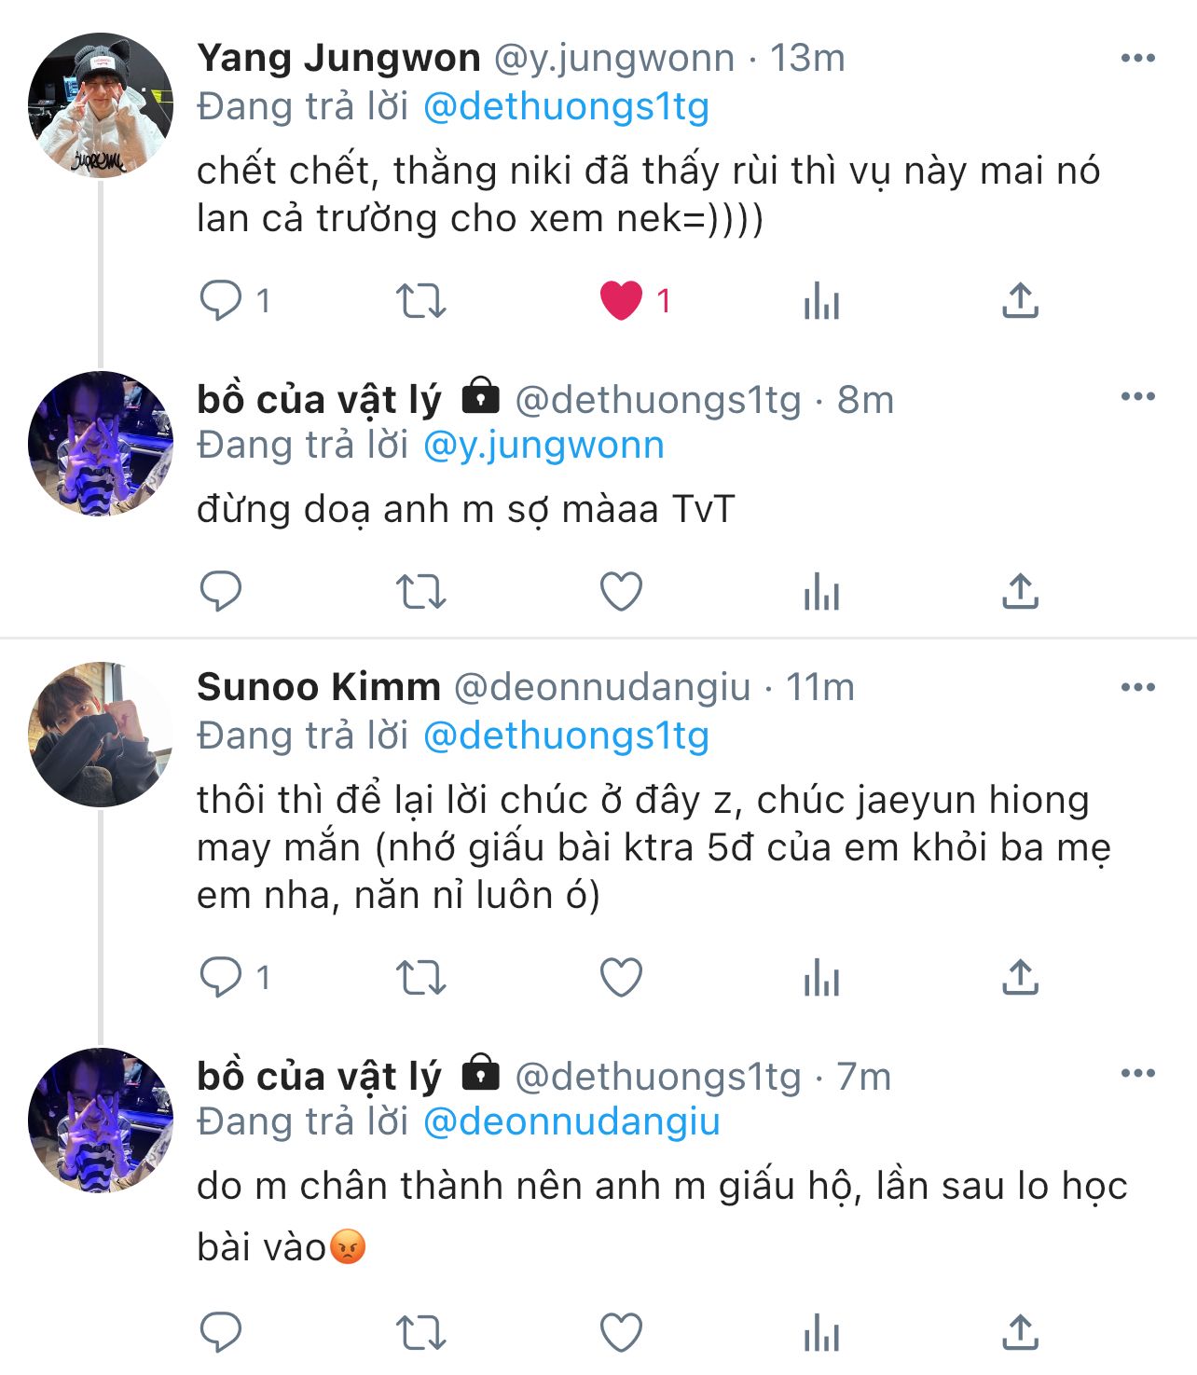Open the @deonnudangiu mention link
This screenshot has width=1197, height=1375.
[571, 1121]
